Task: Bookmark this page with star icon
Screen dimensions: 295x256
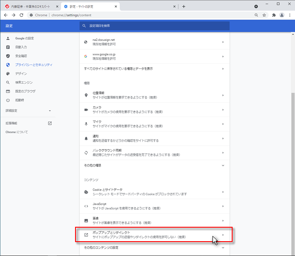Action: click(264, 15)
